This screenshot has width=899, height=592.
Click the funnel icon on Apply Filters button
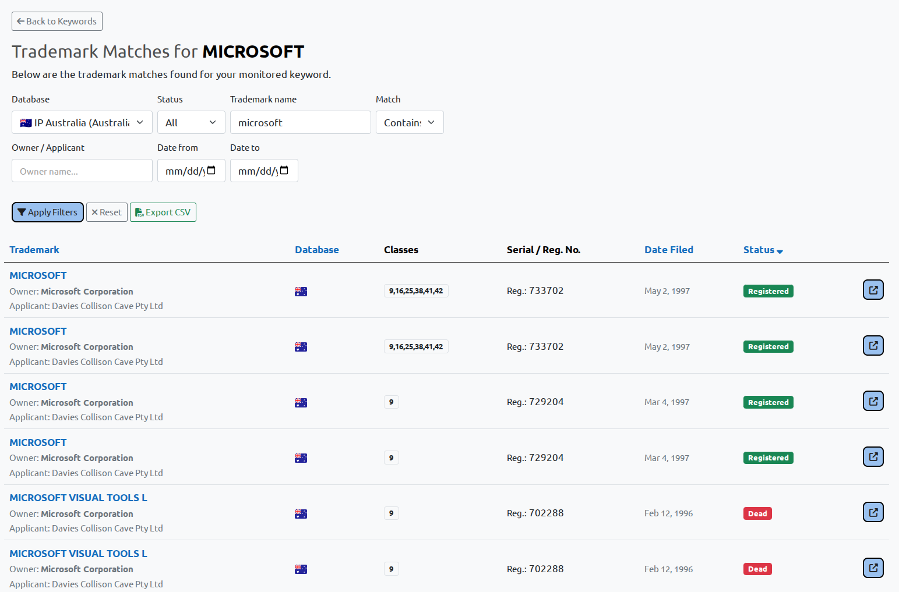[x=22, y=212]
